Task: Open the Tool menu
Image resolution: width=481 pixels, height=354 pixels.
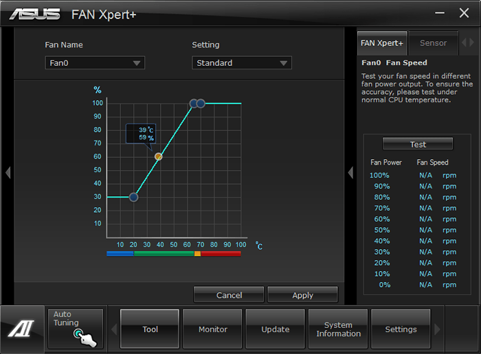Action: click(x=150, y=329)
